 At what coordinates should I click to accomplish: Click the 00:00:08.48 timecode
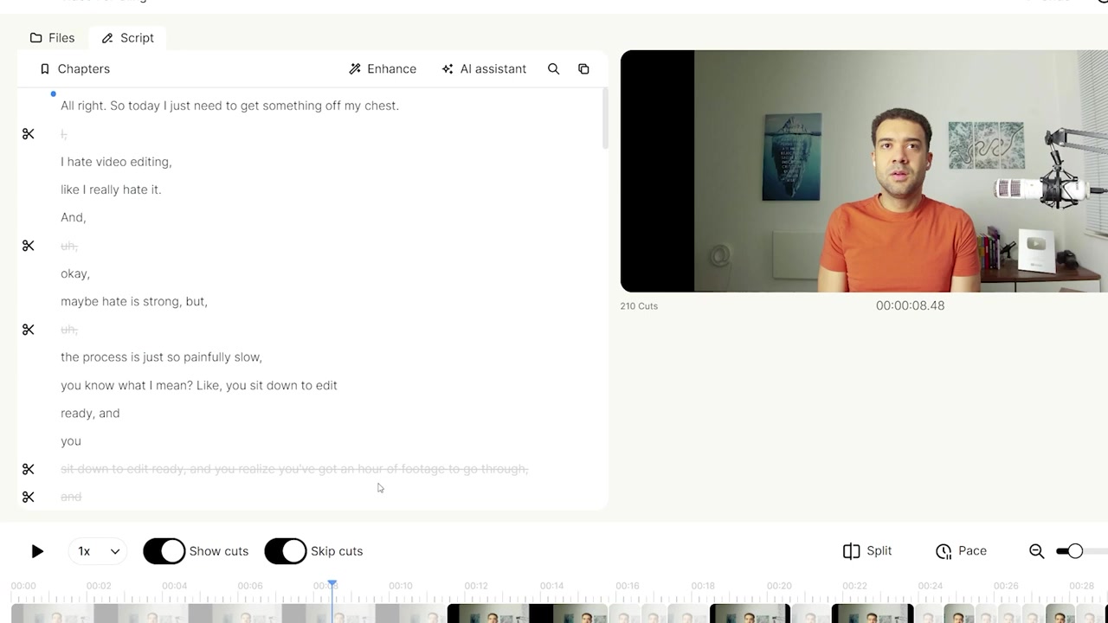(910, 305)
